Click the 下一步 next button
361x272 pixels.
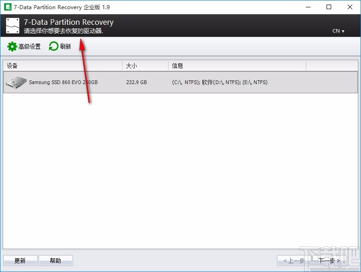tap(329, 261)
